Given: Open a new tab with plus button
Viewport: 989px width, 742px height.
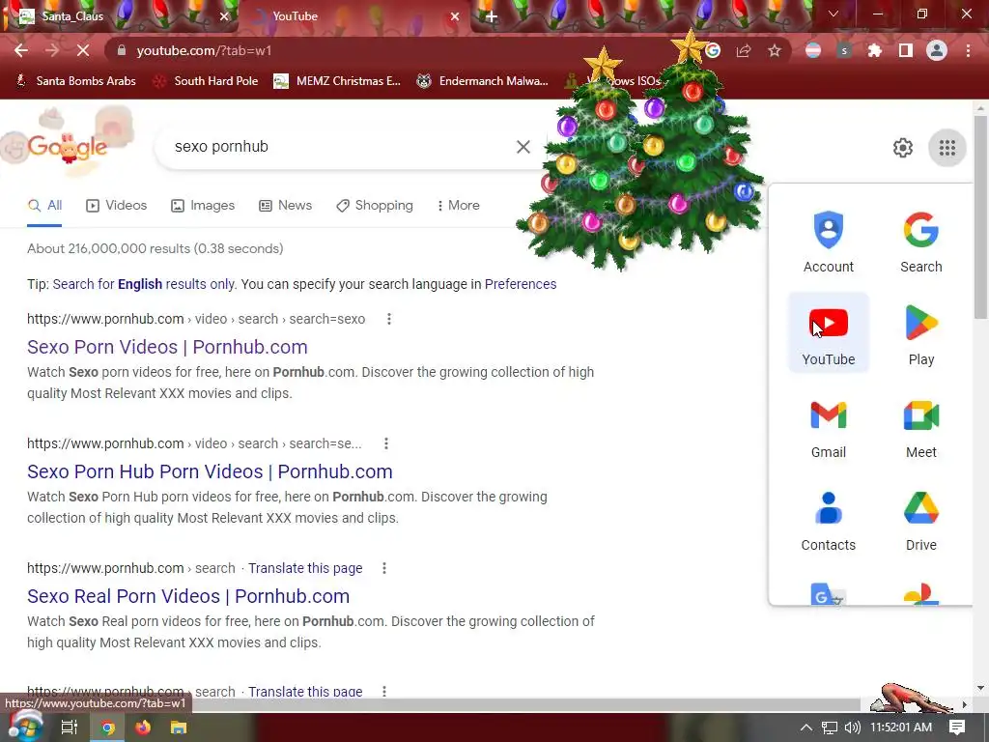Looking at the screenshot, I should click(x=492, y=16).
